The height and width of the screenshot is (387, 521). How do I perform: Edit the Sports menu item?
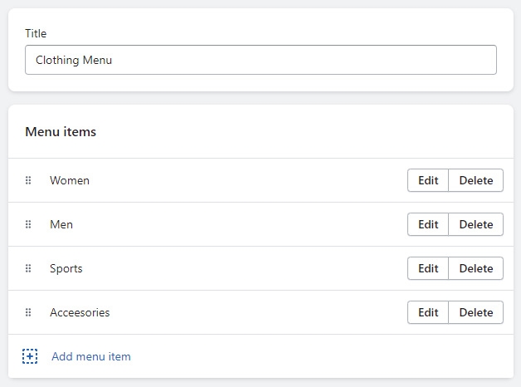pyautogui.click(x=428, y=268)
